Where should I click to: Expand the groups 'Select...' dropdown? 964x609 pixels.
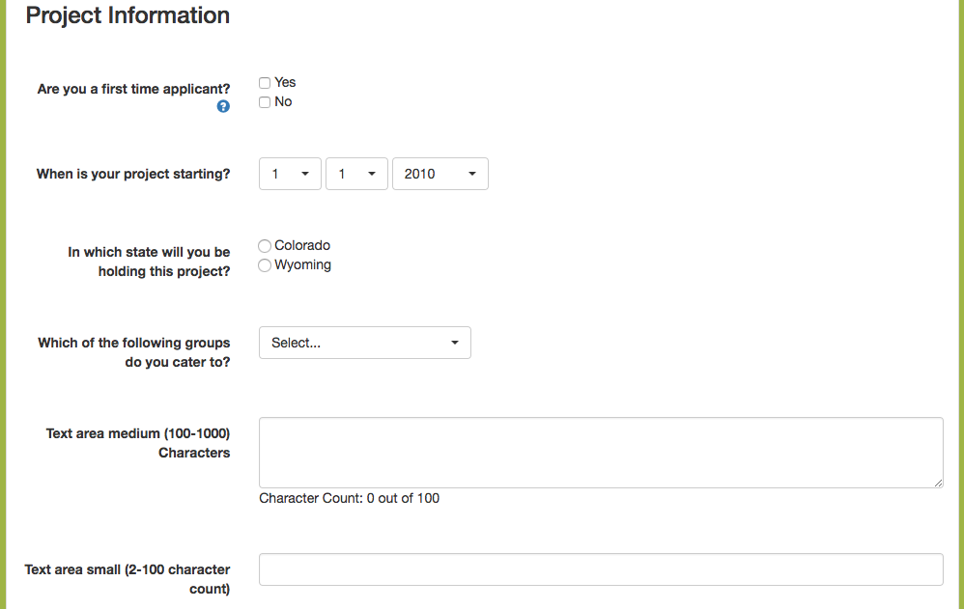[x=364, y=343]
